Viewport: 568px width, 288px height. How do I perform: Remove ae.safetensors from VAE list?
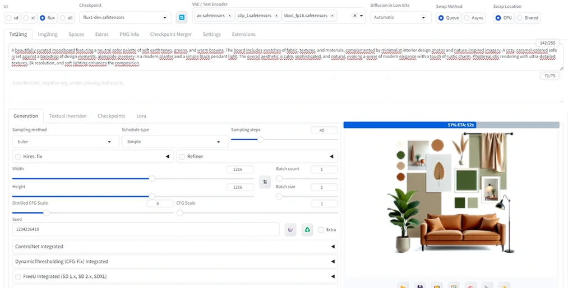coord(229,16)
